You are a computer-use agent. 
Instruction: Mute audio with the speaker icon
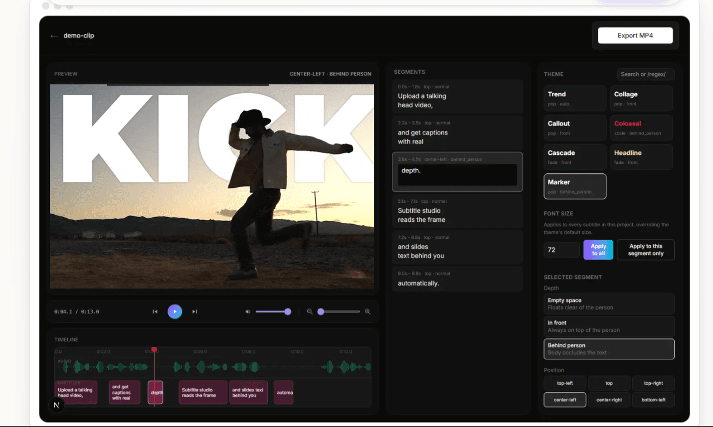[x=248, y=311]
